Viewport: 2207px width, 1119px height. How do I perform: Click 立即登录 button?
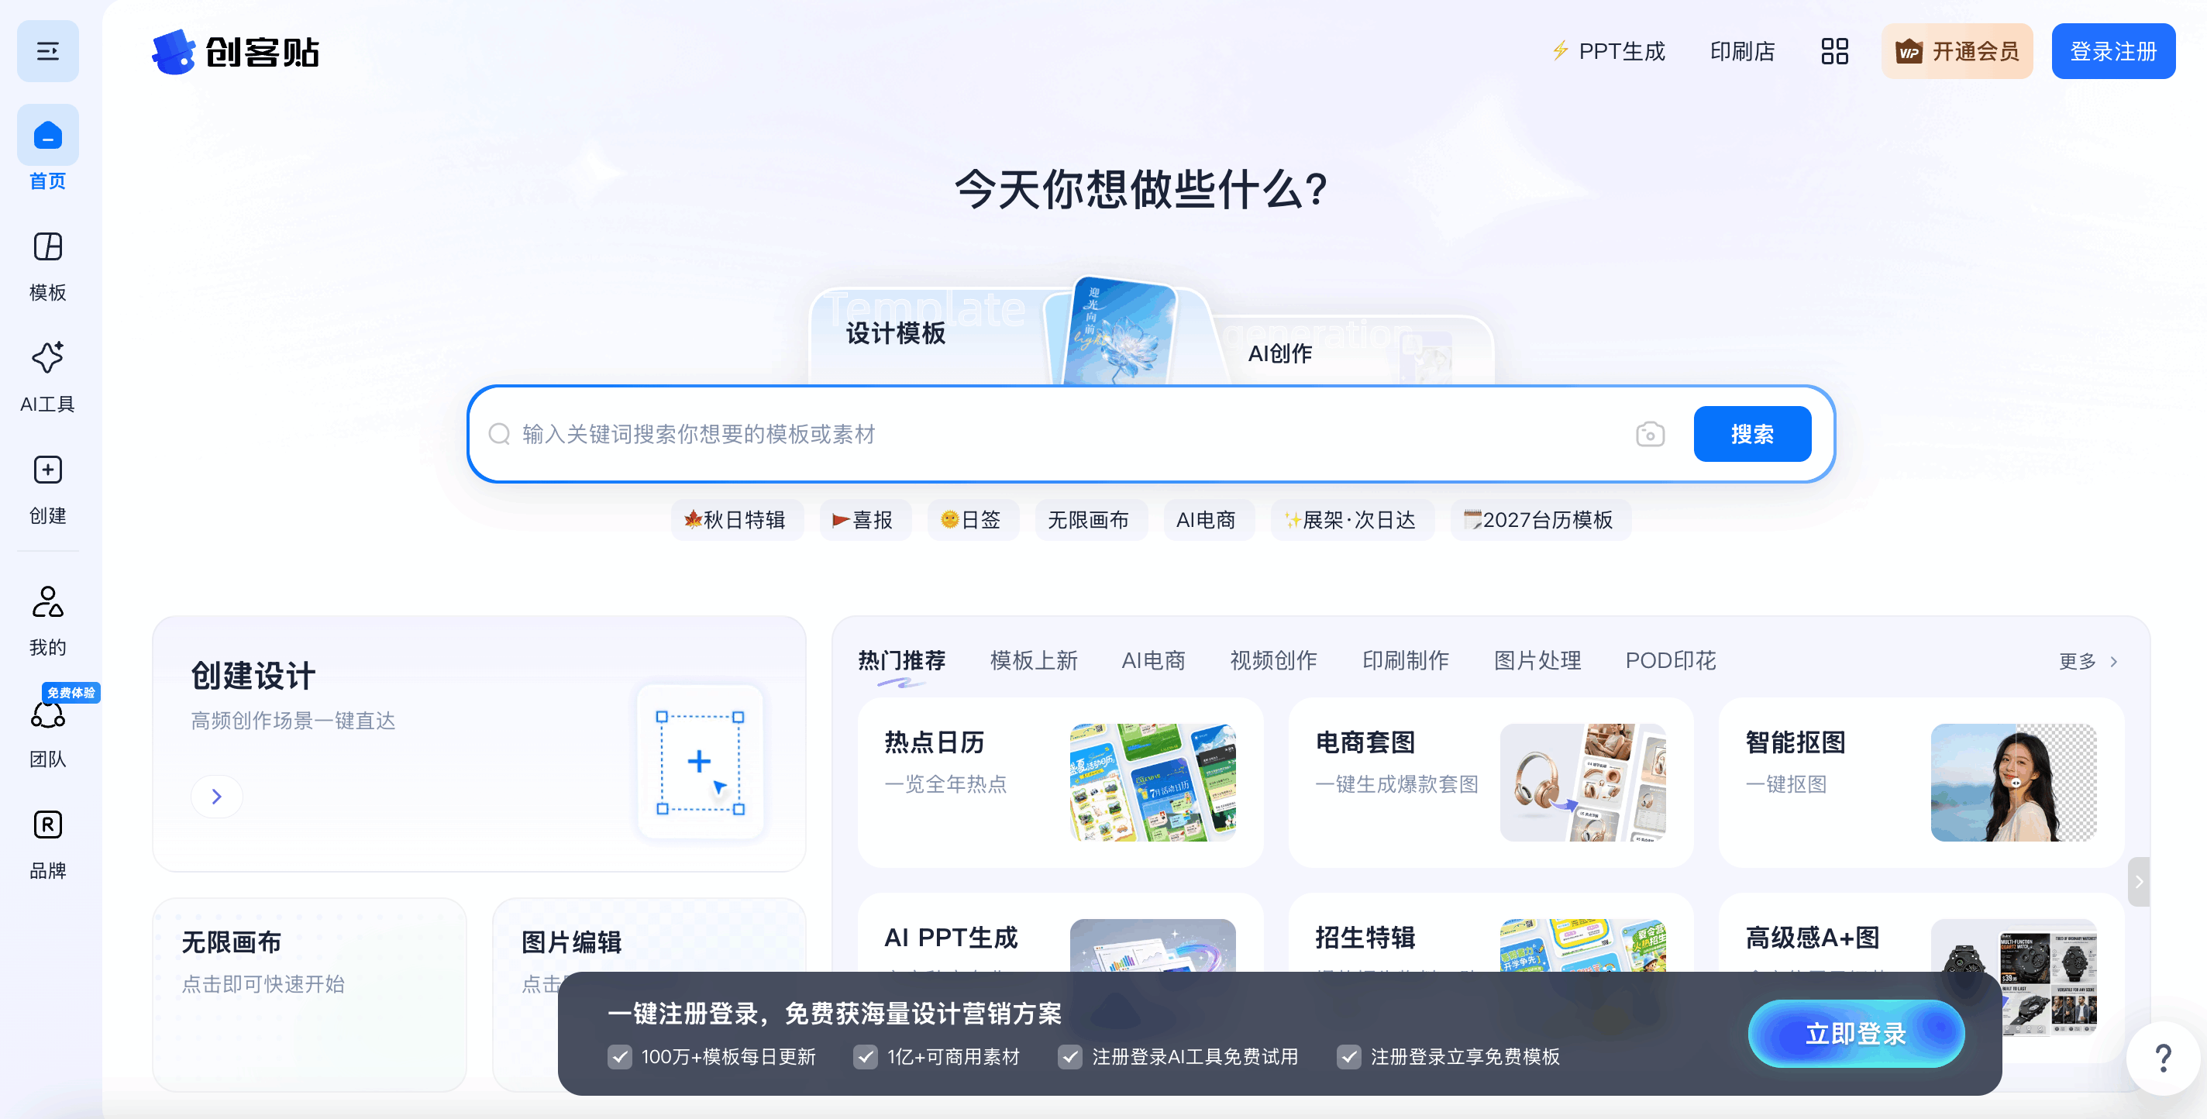(x=1856, y=1033)
